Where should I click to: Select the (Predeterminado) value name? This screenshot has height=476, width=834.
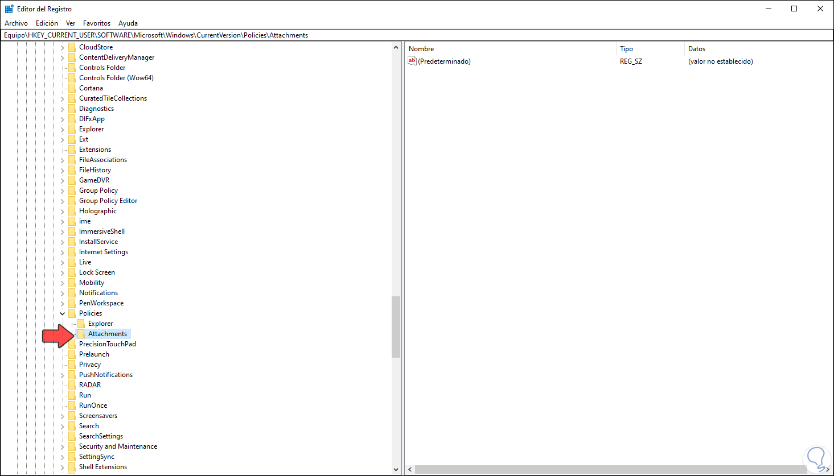click(x=444, y=61)
